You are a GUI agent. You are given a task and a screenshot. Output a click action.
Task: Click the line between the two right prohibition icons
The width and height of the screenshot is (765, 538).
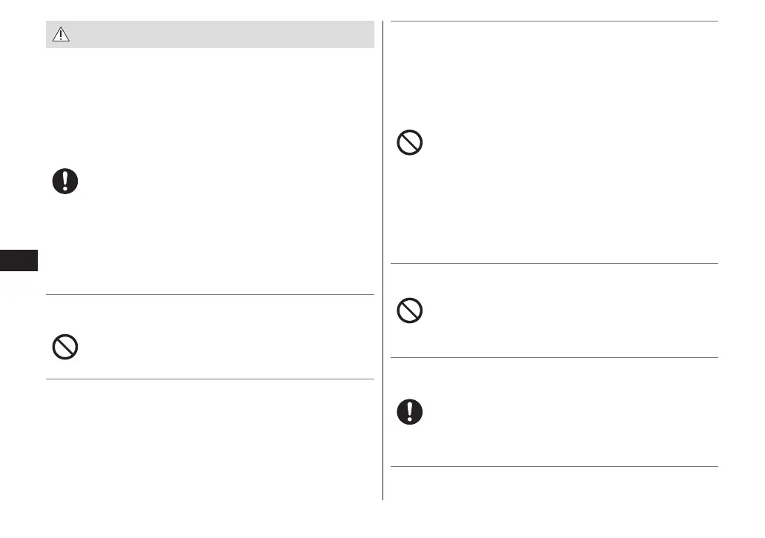[554, 263]
